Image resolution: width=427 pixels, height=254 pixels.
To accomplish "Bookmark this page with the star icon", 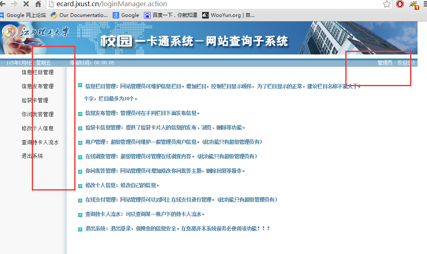I will [x=387, y=4].
